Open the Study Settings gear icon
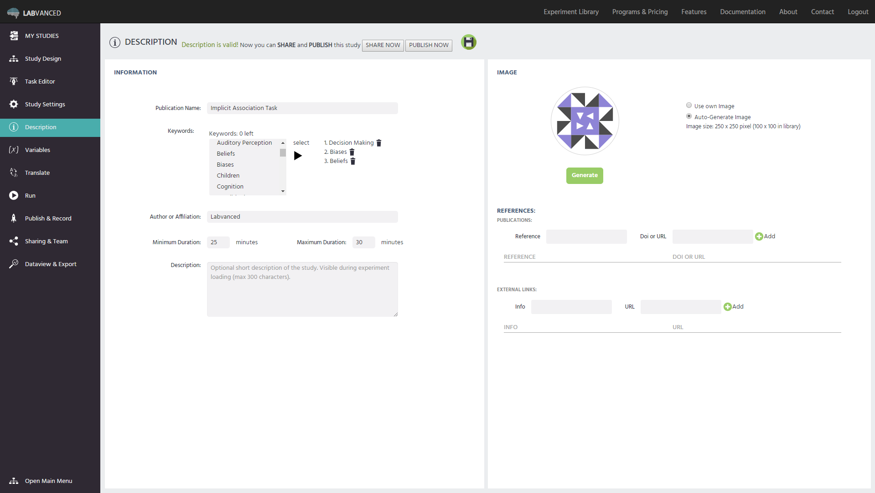The height and width of the screenshot is (493, 875). click(x=14, y=104)
